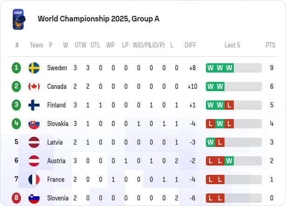Click the red rank 8 badge
This screenshot has width=286, height=206.
[x=16, y=198]
